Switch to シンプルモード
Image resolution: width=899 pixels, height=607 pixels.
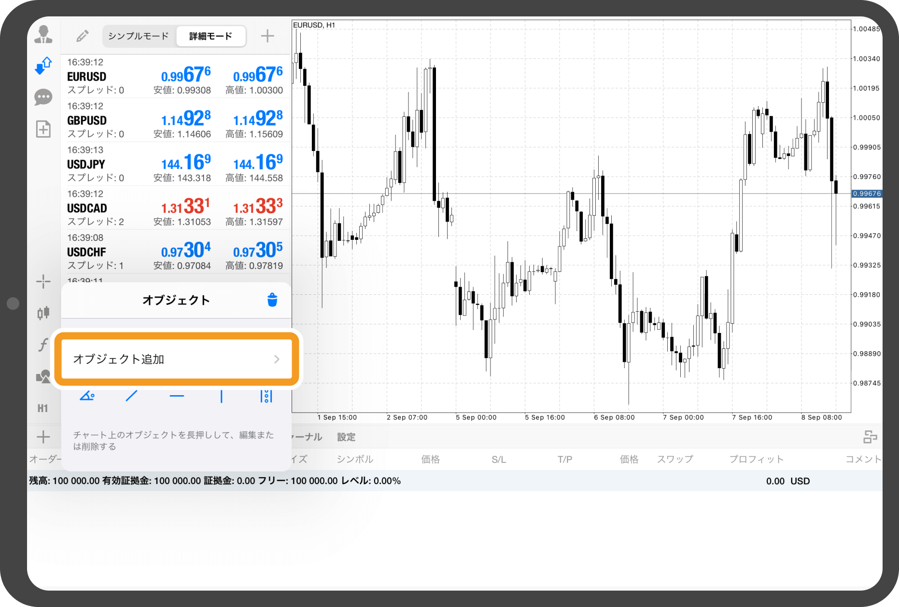tap(139, 36)
